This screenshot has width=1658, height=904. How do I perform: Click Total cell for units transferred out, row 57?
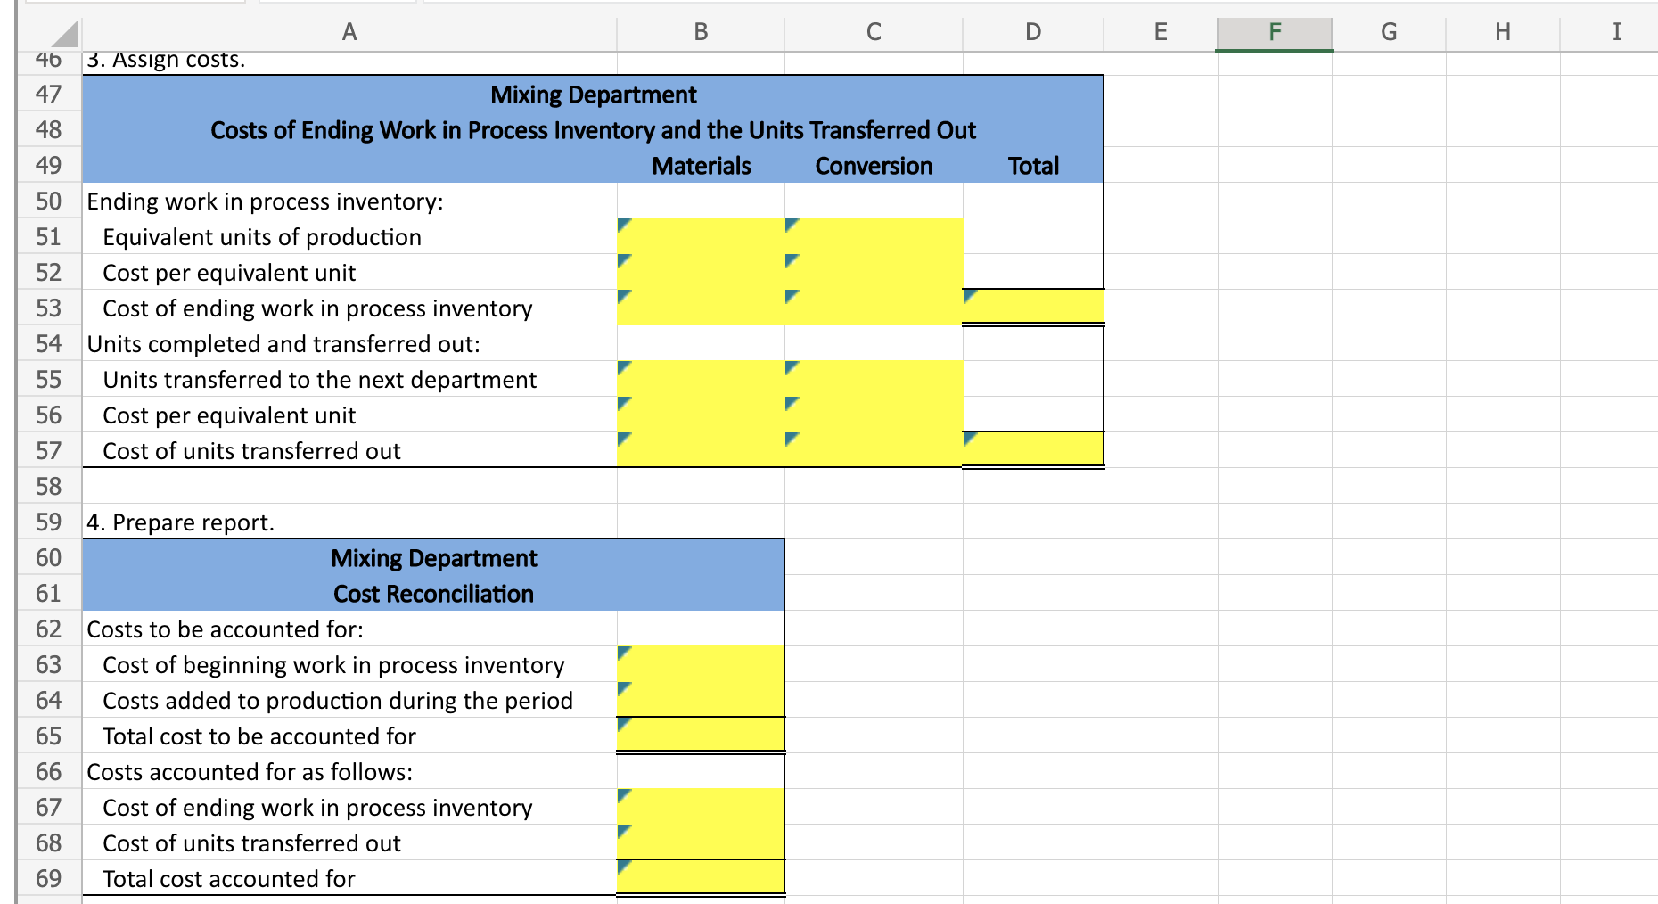click(1033, 450)
